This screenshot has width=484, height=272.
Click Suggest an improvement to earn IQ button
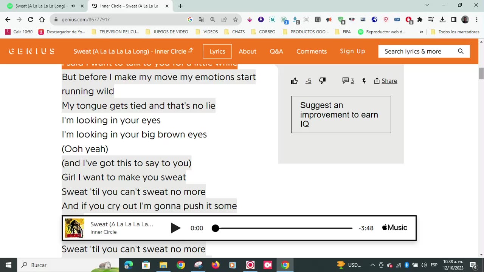click(x=341, y=114)
